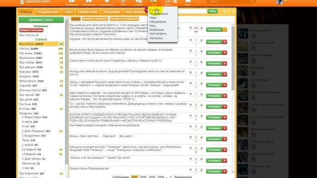Click the green Найти search button
The height and width of the screenshot is (178, 317).
click(212, 11)
